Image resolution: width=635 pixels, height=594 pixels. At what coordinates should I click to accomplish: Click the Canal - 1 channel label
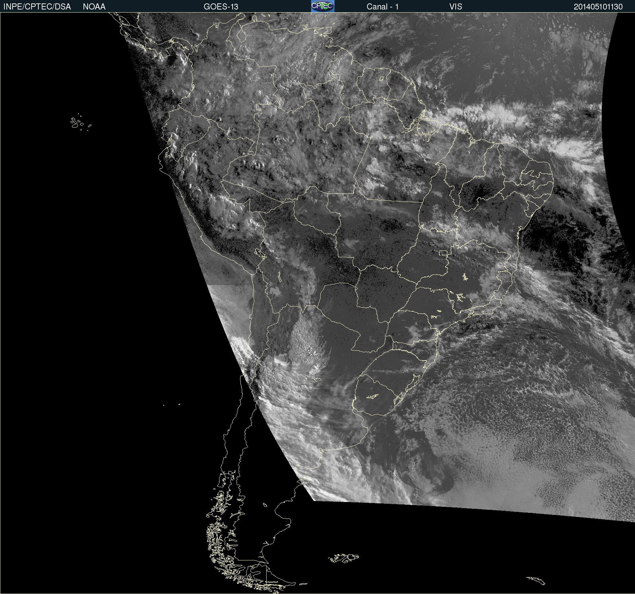[382, 7]
